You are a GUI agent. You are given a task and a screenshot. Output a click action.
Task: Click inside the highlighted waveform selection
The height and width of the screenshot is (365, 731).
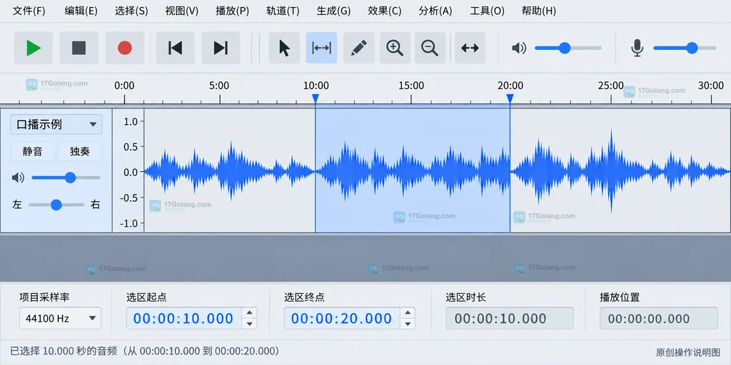413,171
